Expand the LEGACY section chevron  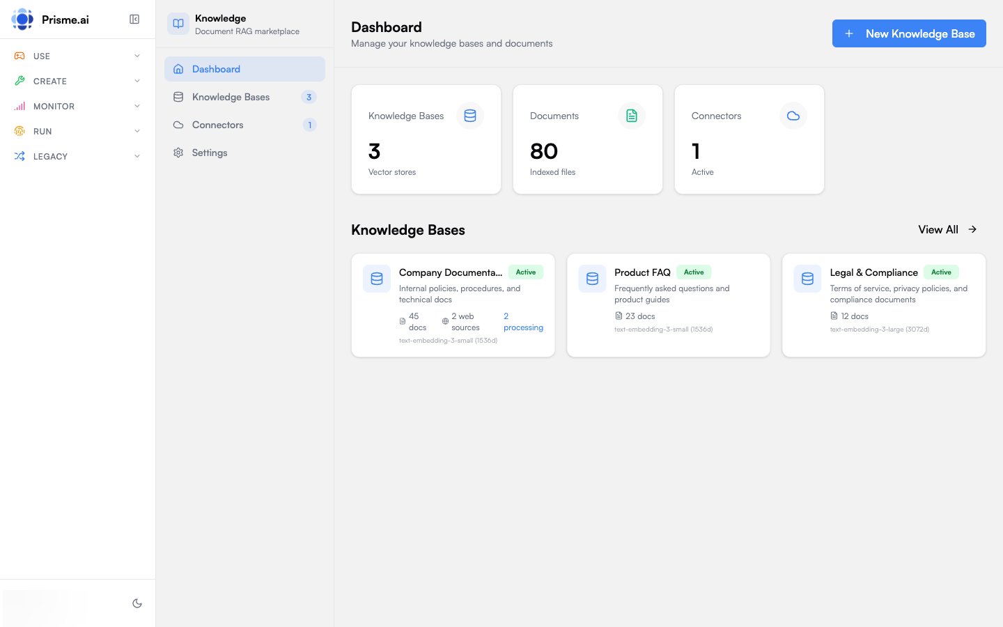coord(137,156)
